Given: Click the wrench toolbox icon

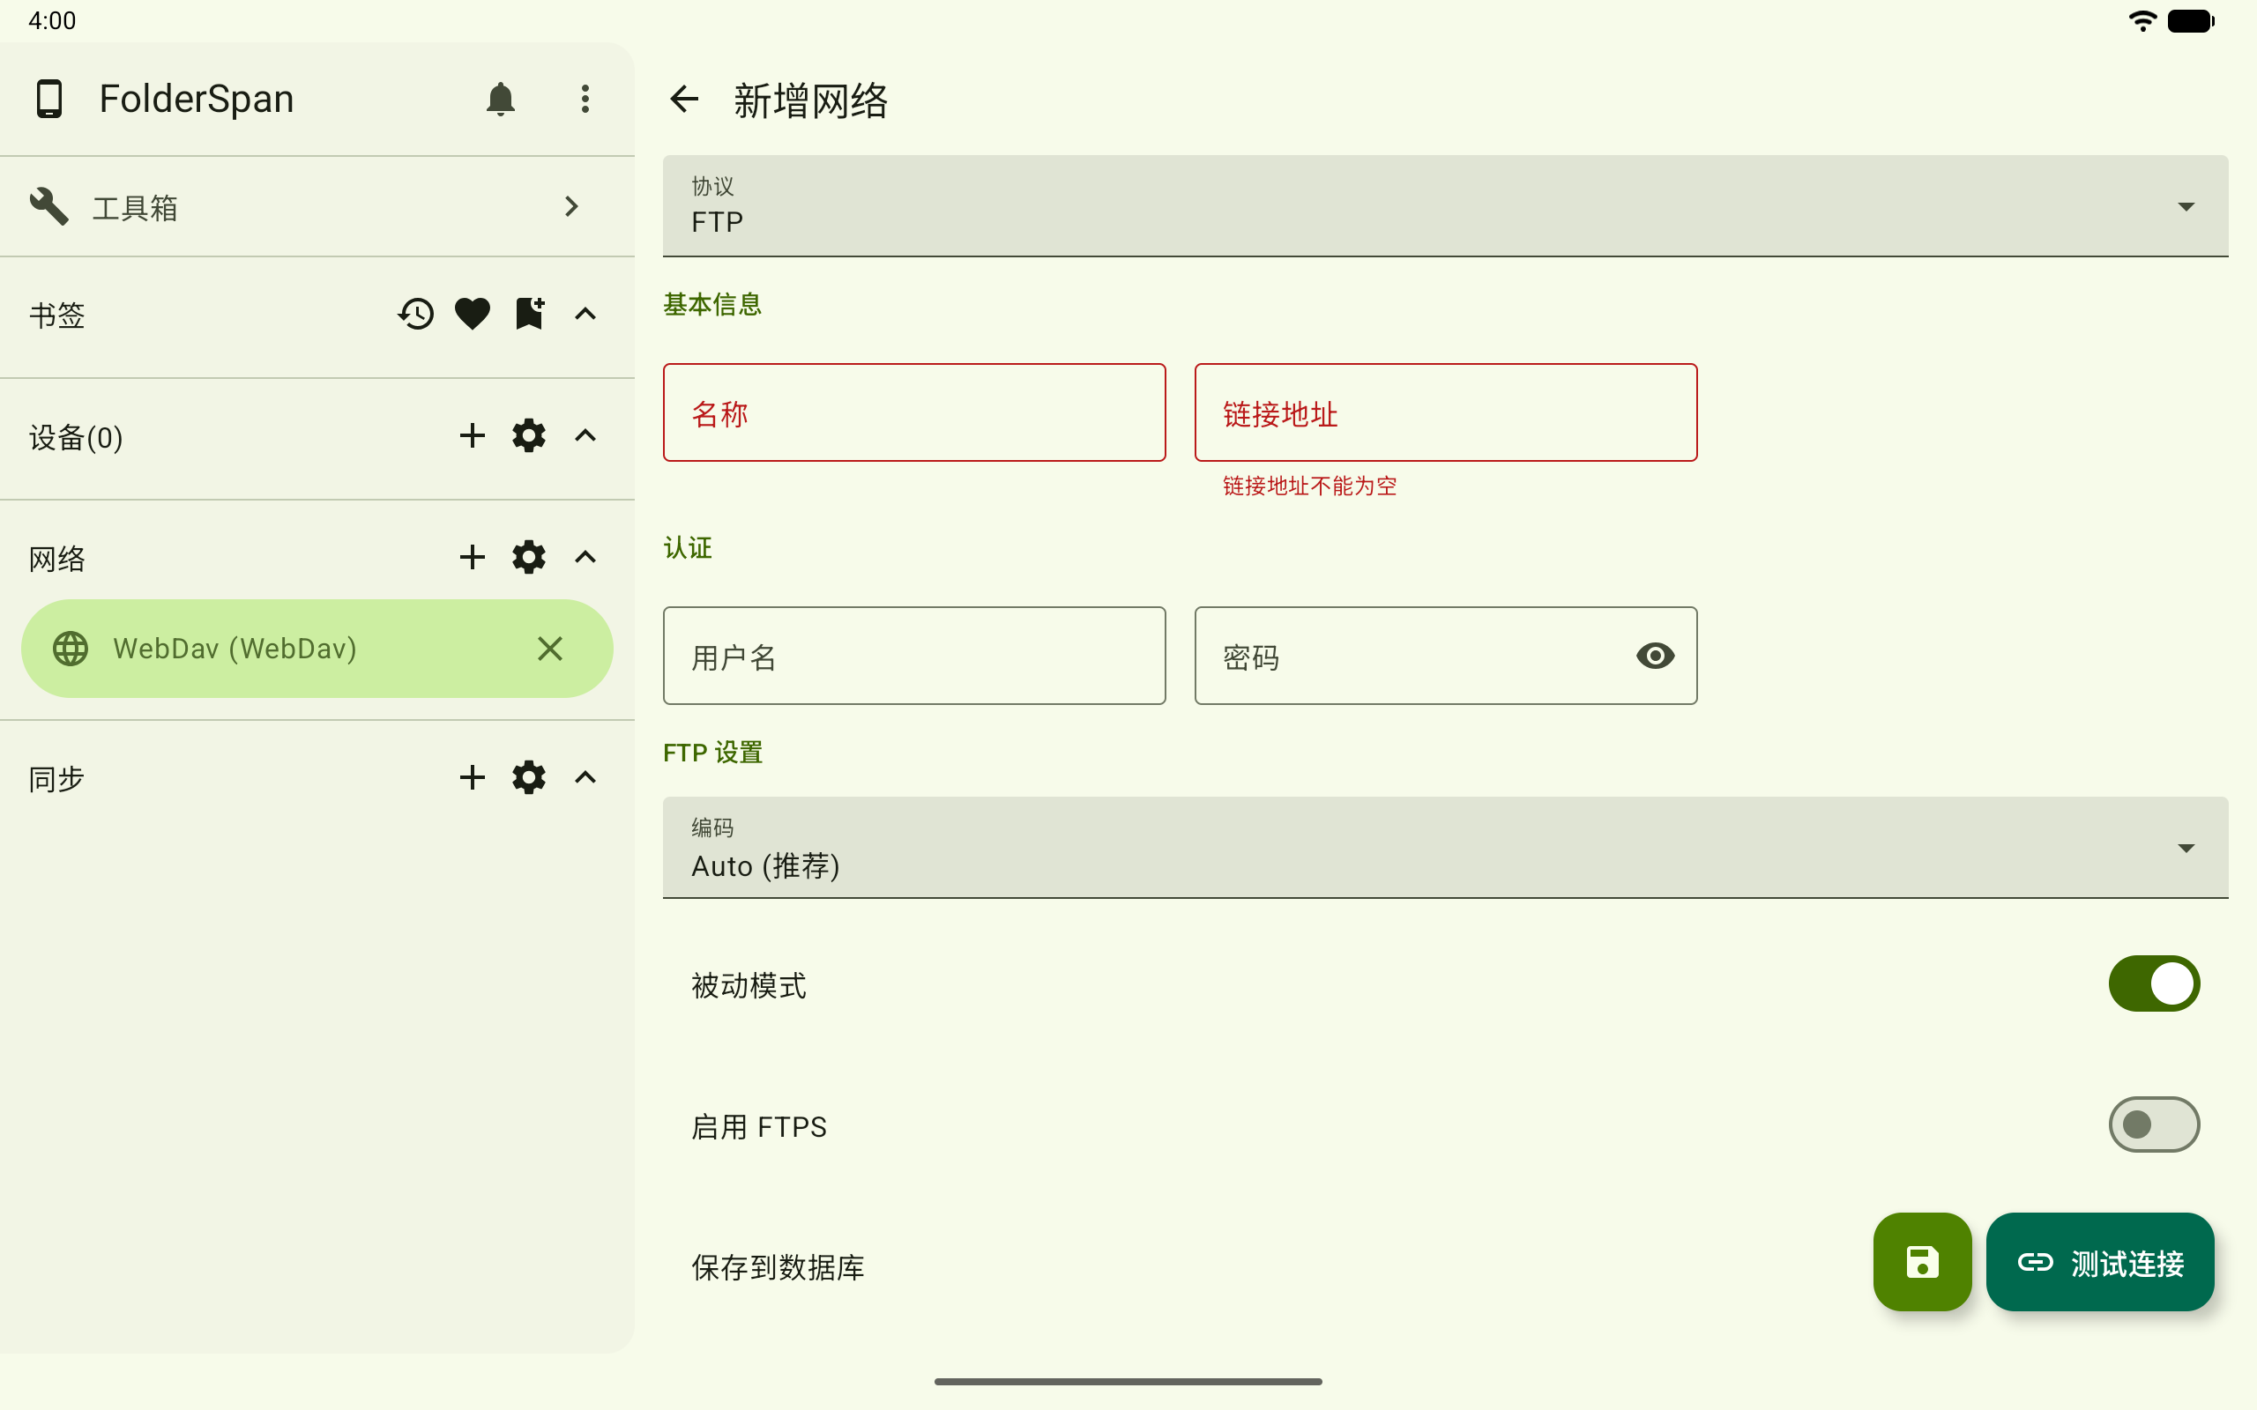Looking at the screenshot, I should click(48, 206).
